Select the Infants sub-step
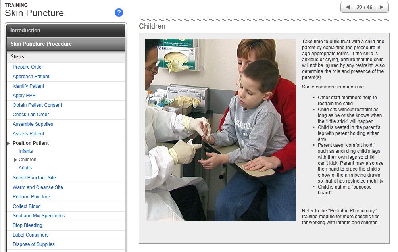398x252 pixels. click(26, 151)
